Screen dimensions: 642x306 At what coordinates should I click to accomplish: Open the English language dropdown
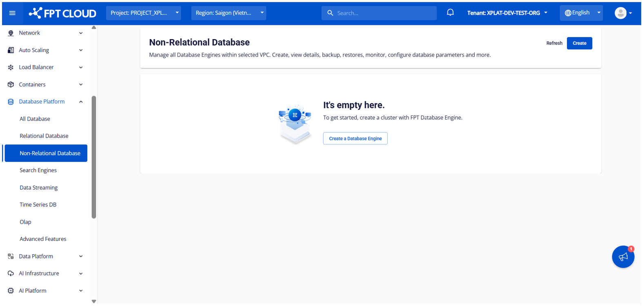tap(581, 13)
